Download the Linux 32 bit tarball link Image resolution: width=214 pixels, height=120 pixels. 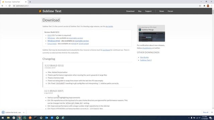(x=84, y=44)
